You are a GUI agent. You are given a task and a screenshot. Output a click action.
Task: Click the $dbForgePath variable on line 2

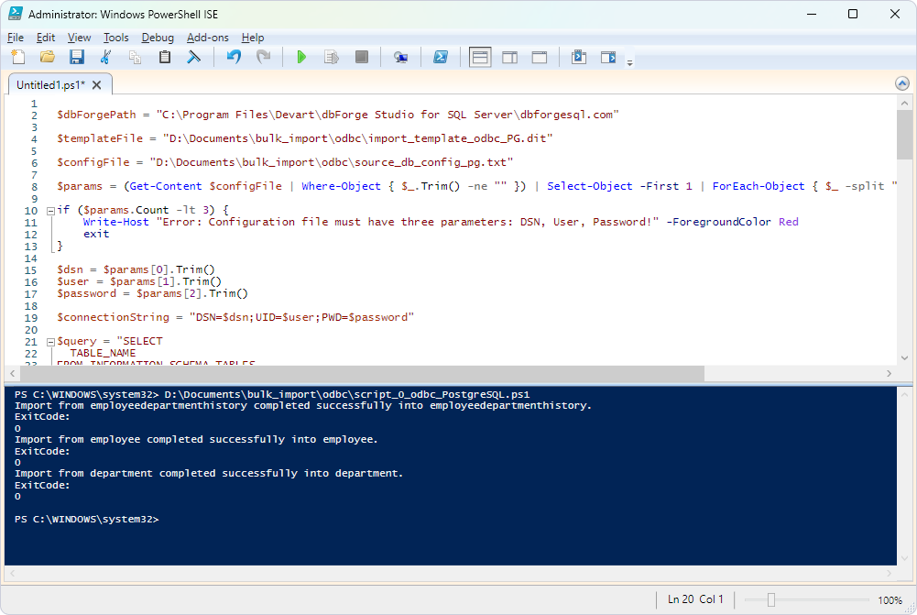pyautogui.click(x=96, y=115)
